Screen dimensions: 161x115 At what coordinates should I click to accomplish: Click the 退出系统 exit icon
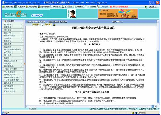point(146,7)
